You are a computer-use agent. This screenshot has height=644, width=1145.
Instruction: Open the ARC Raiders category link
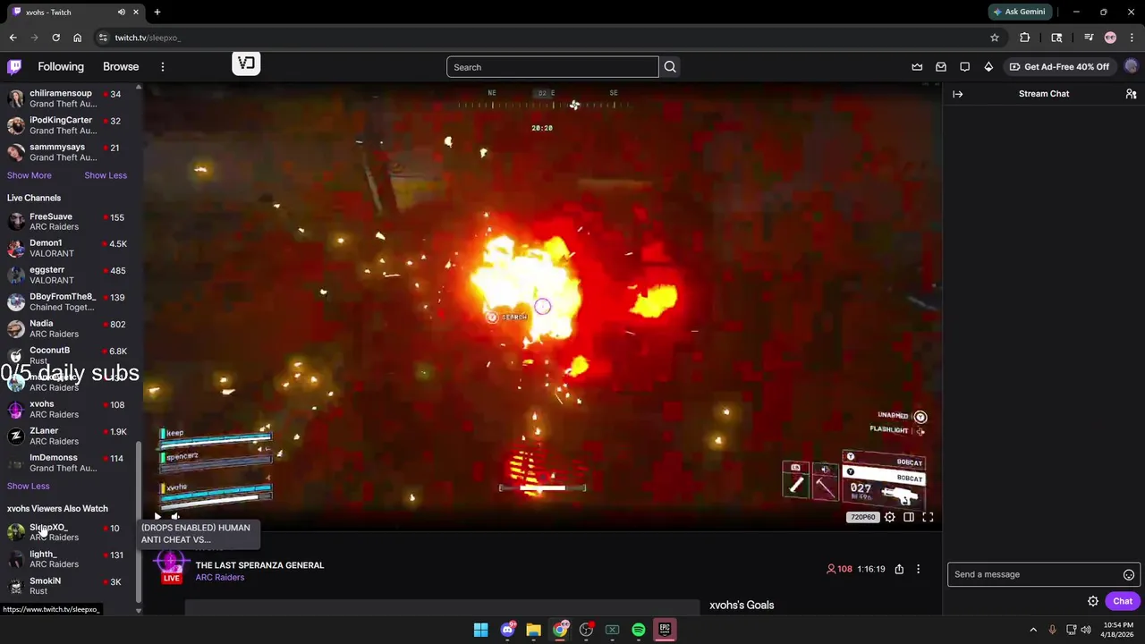(x=220, y=578)
